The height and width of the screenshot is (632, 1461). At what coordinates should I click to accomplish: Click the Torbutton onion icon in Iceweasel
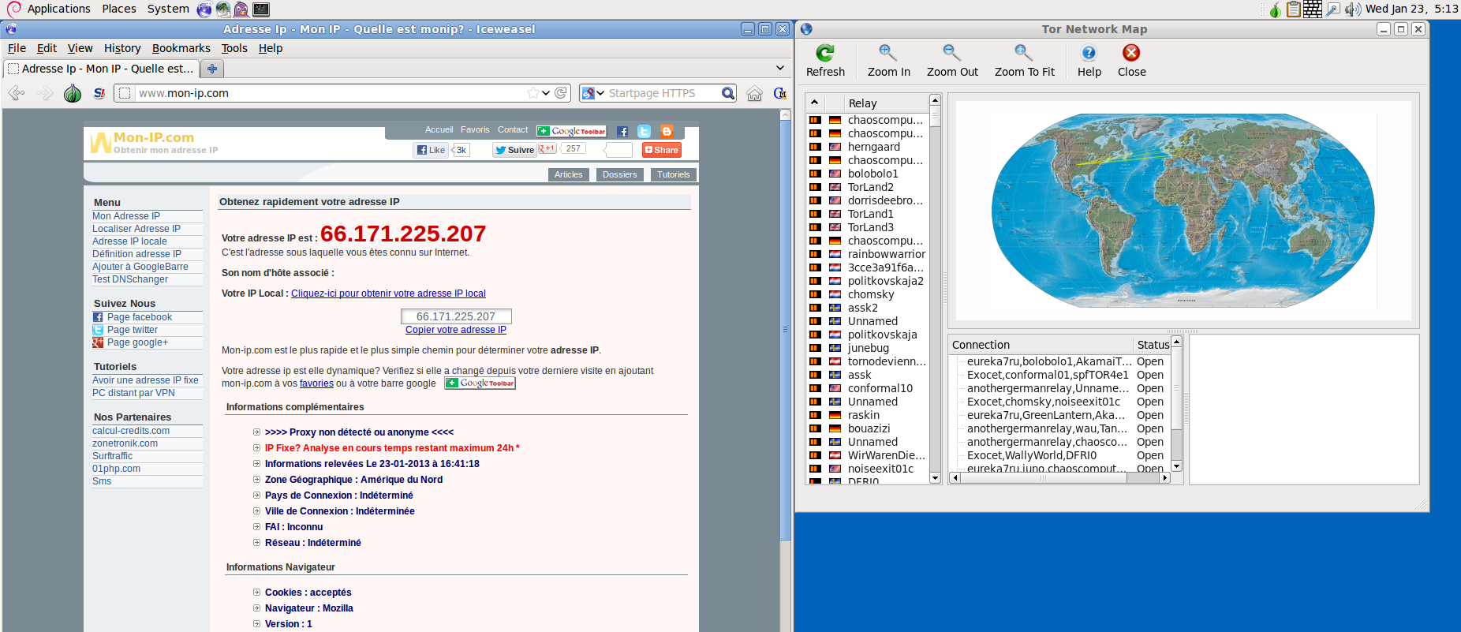pos(73,93)
